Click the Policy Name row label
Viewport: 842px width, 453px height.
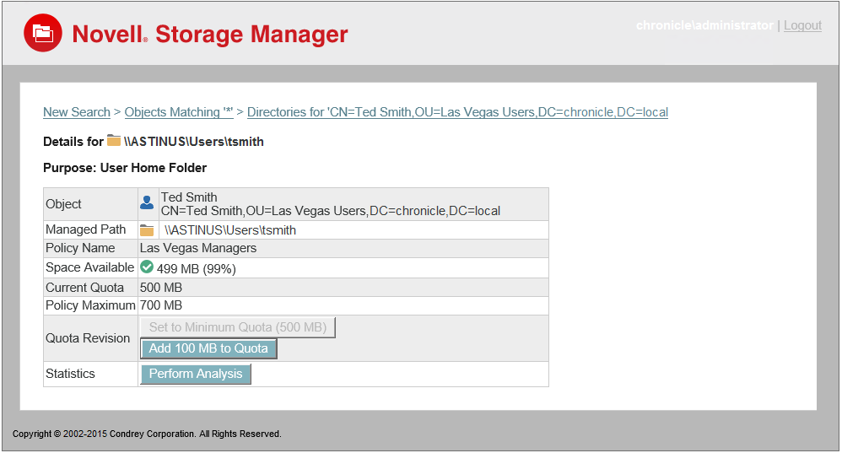[x=80, y=248]
